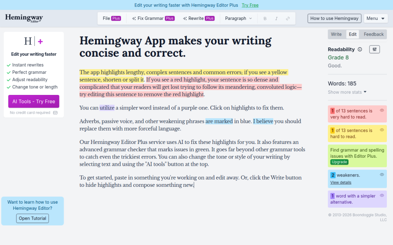Select the Rewrite tool
393x245 pixels.
[x=198, y=18]
